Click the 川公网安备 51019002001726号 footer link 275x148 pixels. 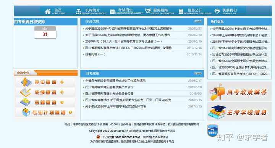[x=121, y=137]
